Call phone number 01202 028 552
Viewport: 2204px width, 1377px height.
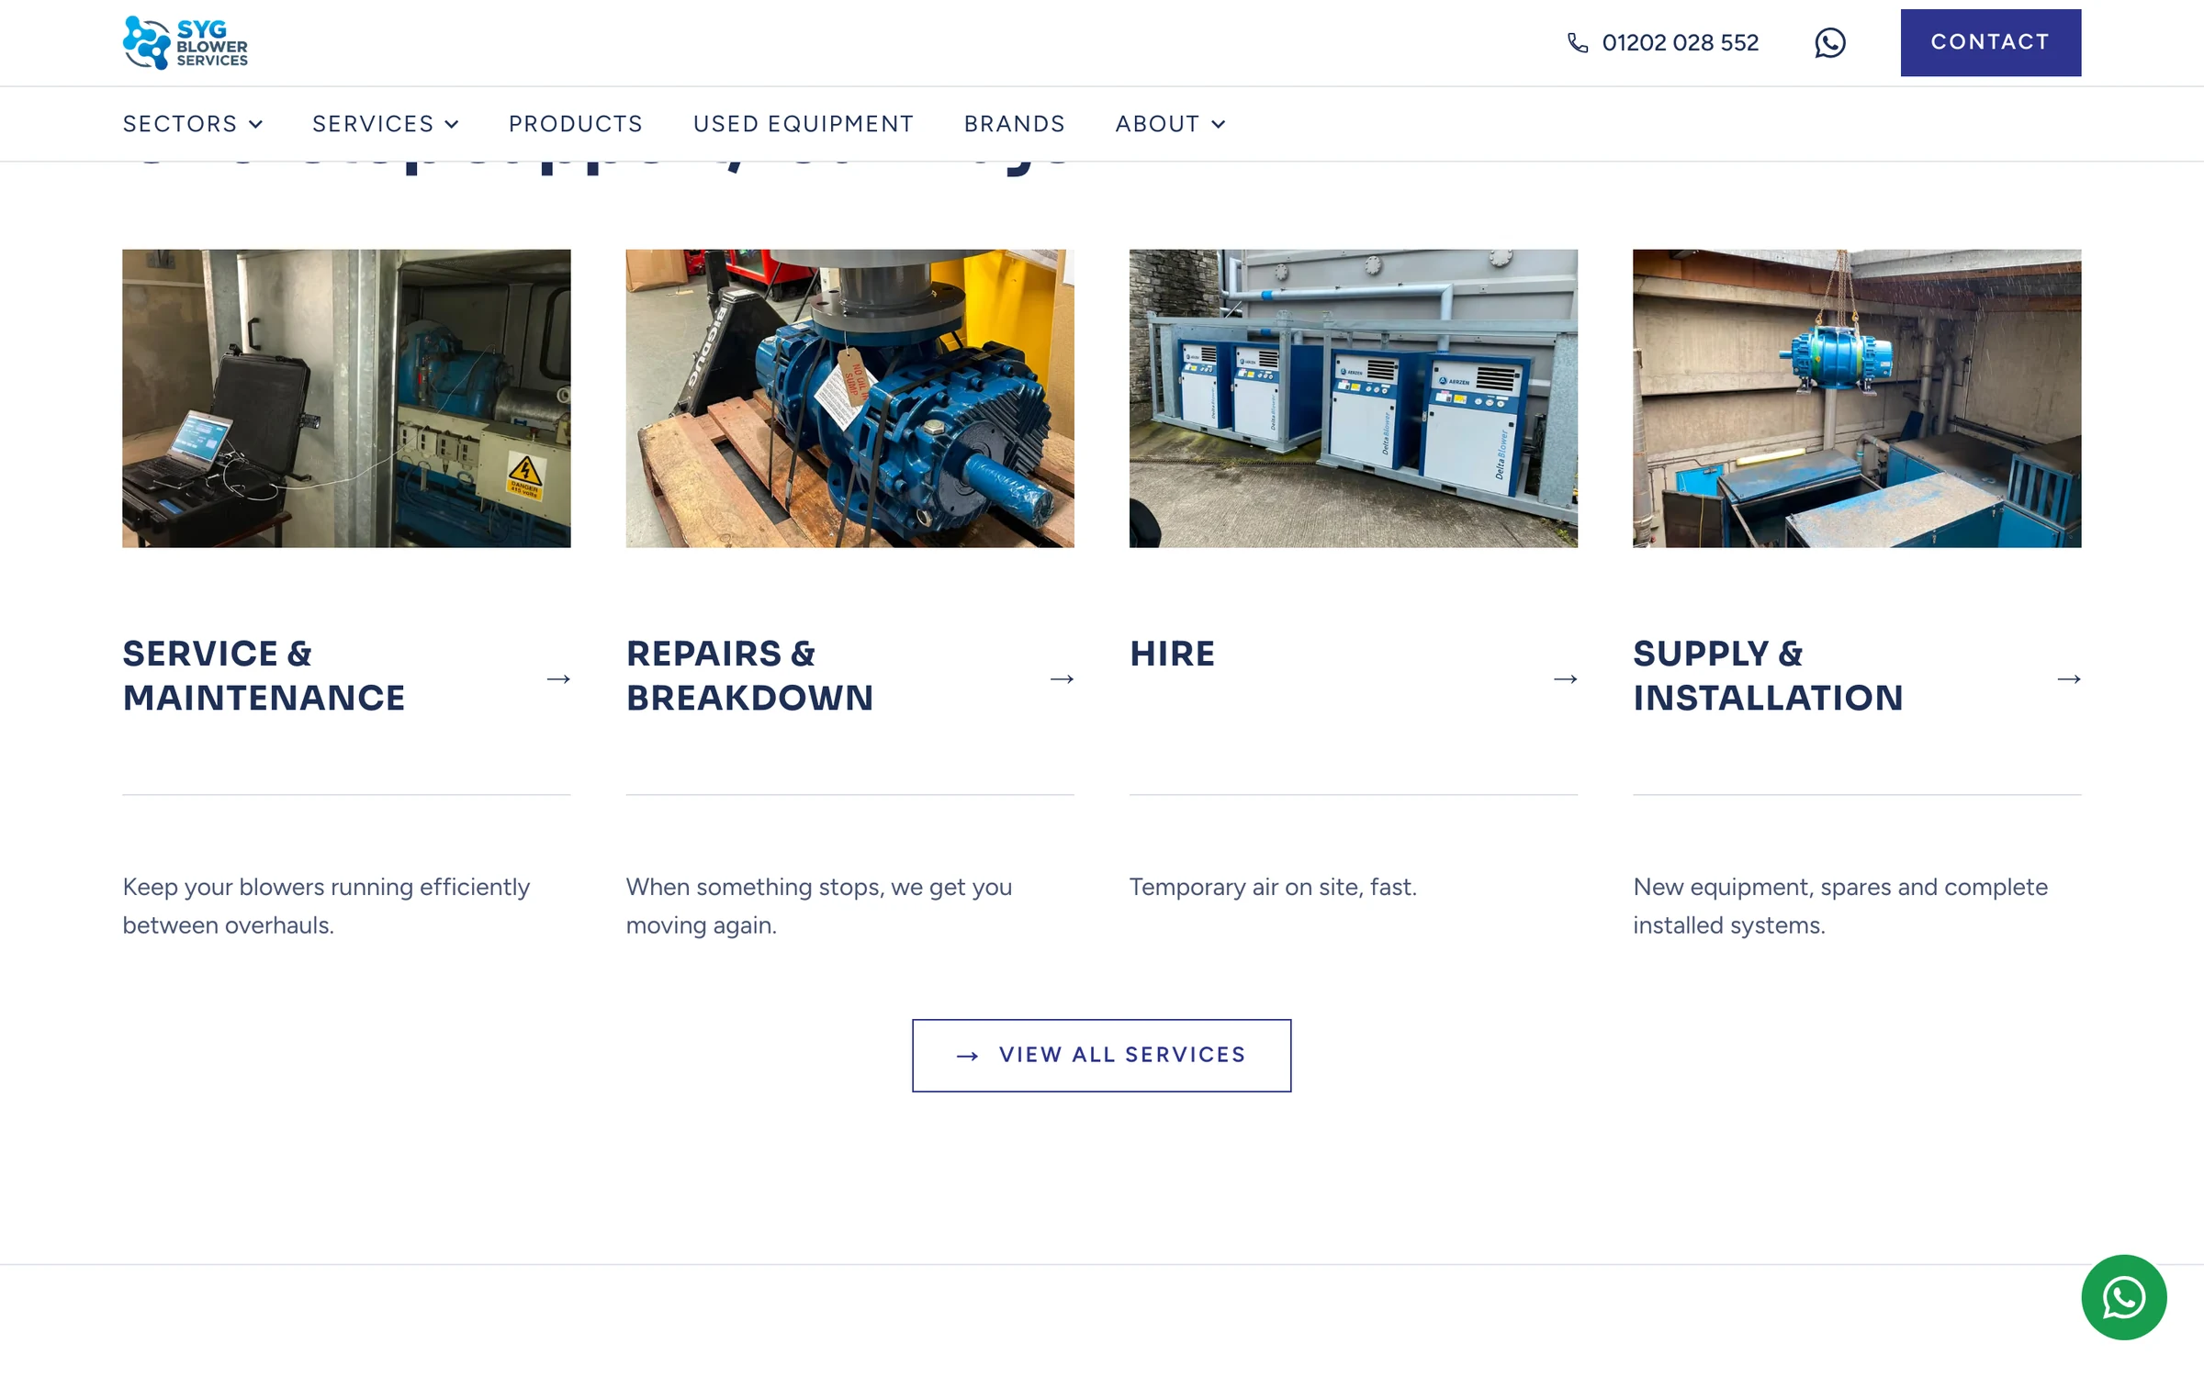(1680, 43)
